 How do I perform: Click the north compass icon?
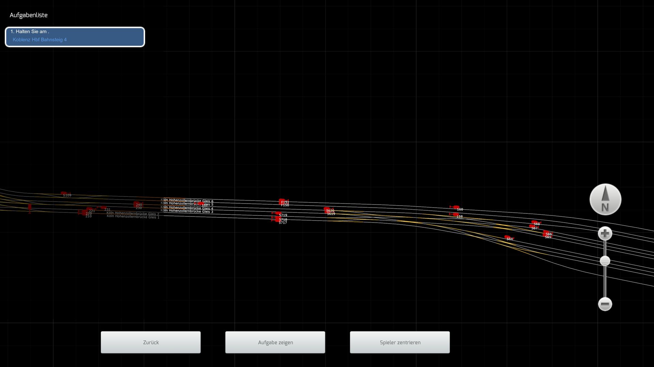point(605,199)
